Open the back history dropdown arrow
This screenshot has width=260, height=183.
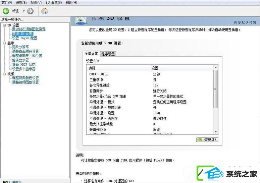coord(24,11)
